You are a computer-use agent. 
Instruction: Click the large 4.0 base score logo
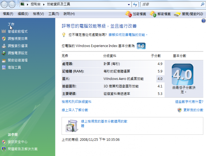[183, 74]
